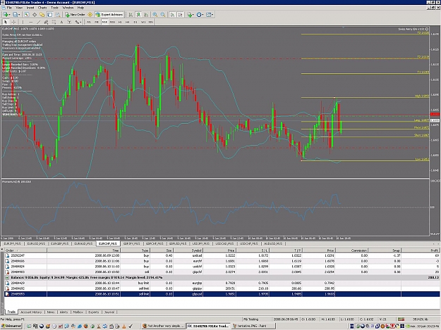
Task: Expand the New Chart dropdown arrow
Action: (x=10, y=15)
